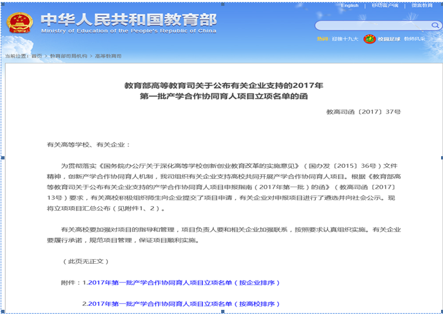Click the search magnifier icon
The height and width of the screenshot is (315, 443).
click(434, 25)
